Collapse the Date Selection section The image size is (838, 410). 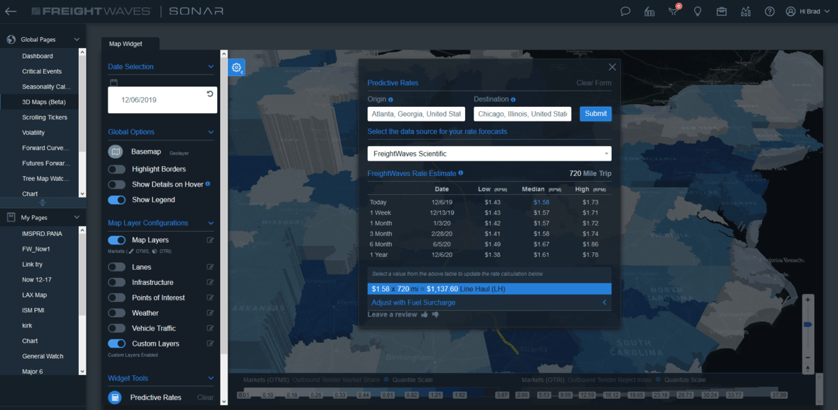pyautogui.click(x=211, y=67)
